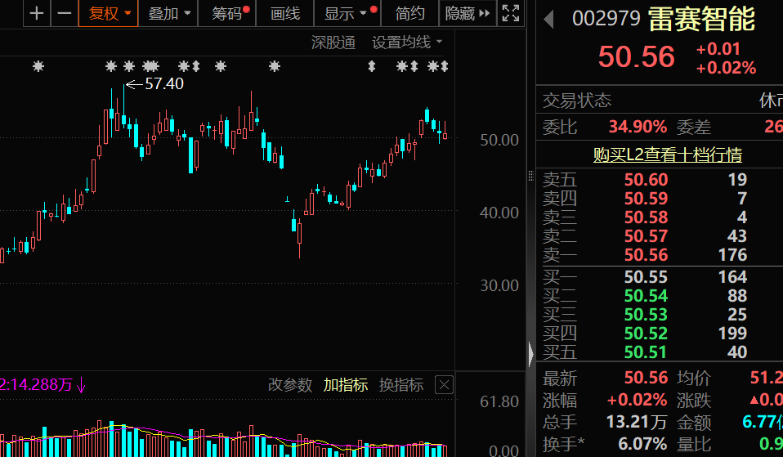Toggle the 筹码 chip distribution view
This screenshot has width=783, height=457.
pyautogui.click(x=230, y=13)
